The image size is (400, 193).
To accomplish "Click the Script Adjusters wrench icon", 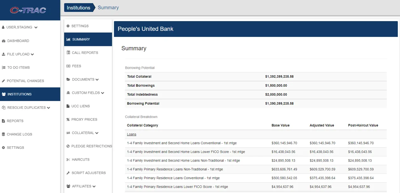I will tap(68, 173).
